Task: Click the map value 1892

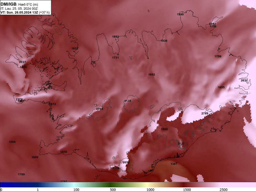Action: (x=115, y=37)
